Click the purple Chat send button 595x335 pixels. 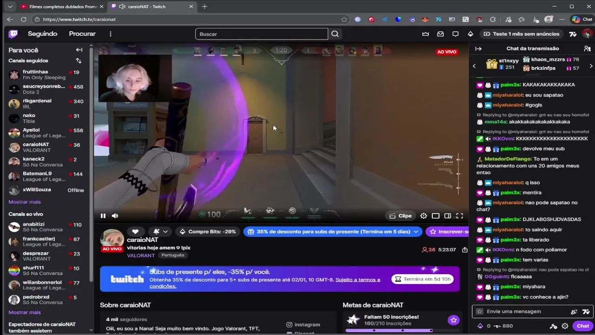(583, 326)
